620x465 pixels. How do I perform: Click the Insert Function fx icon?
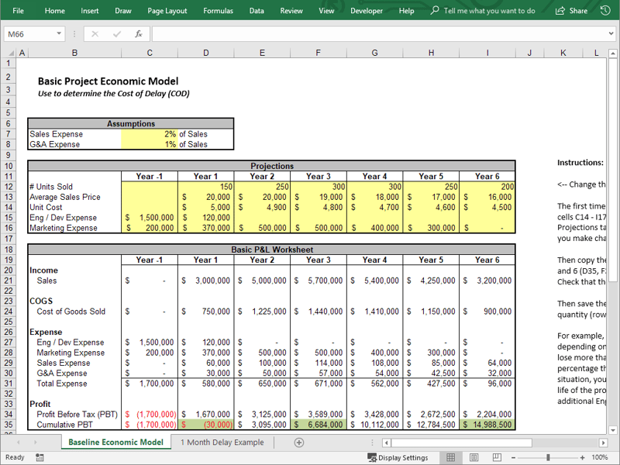139,34
